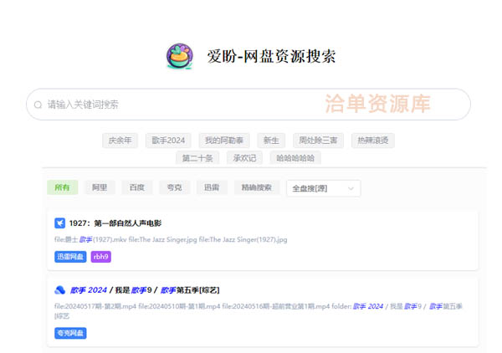Image resolution: width=502 pixels, height=353 pixels.
Task: Click the 迅雷网盘 blue badge
Action: [x=70, y=257]
